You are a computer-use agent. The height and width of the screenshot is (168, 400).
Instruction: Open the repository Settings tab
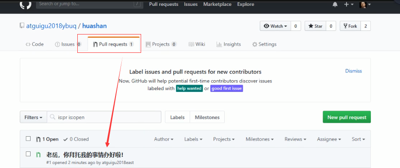(264, 44)
